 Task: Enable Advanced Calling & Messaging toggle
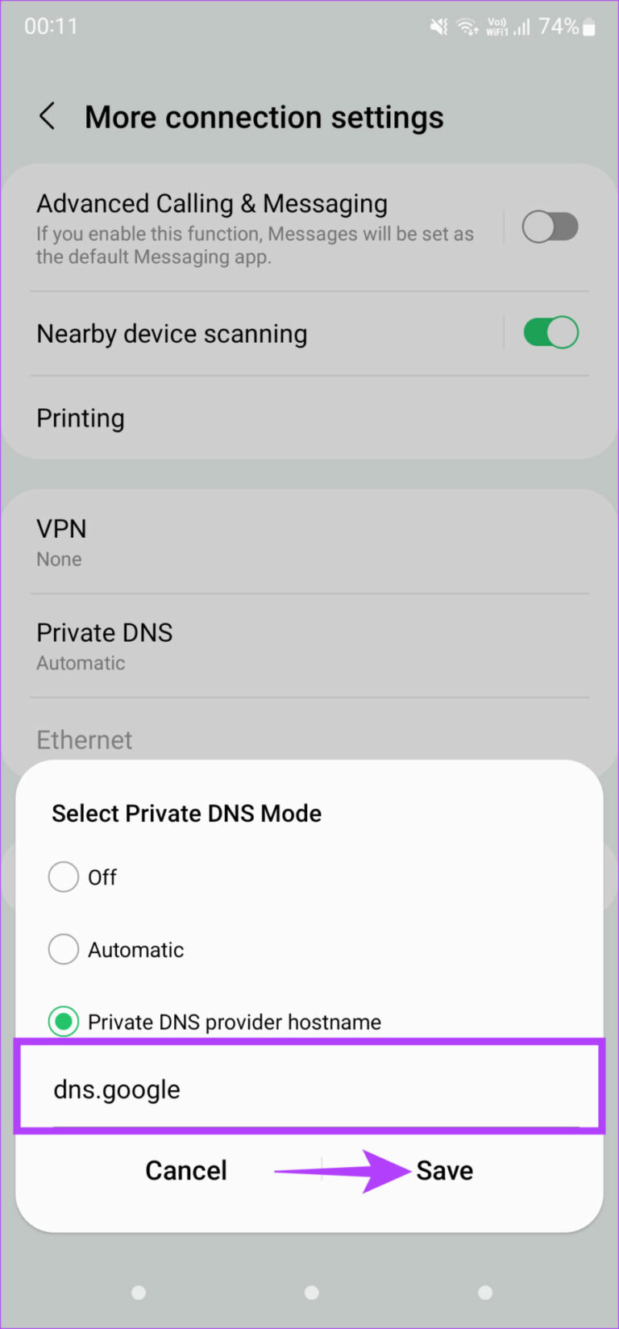pyautogui.click(x=550, y=227)
